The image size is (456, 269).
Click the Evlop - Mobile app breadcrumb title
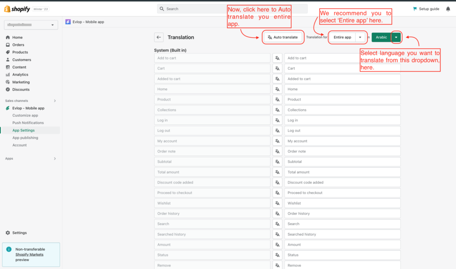[89, 22]
